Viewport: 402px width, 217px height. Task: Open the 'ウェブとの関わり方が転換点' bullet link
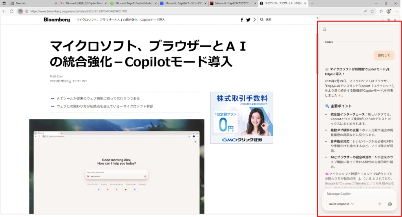coord(104,106)
